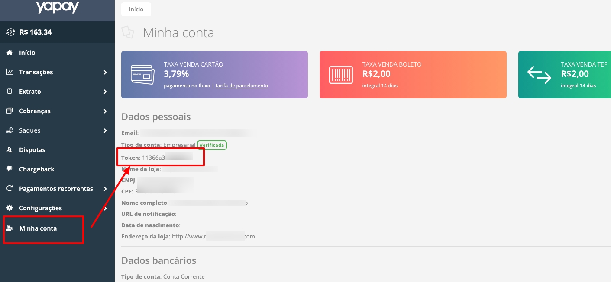Image resolution: width=611 pixels, height=282 pixels.
Task: Click the Cobranças sidebar icon
Action: 10,111
